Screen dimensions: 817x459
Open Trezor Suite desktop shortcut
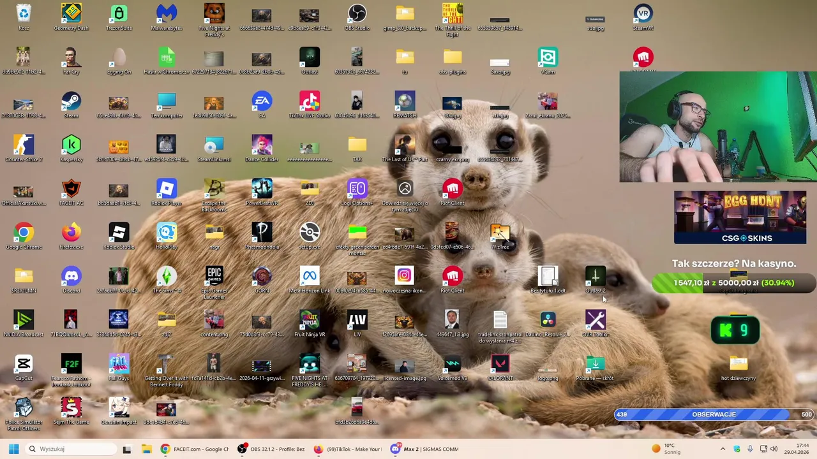click(119, 14)
